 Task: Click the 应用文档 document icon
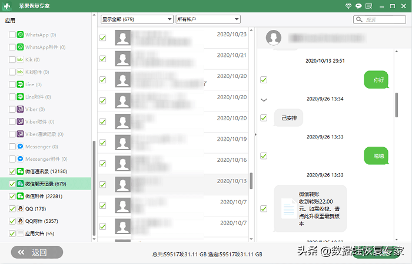coord(20,233)
